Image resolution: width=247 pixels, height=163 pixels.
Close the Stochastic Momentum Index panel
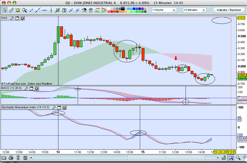pyautogui.click(x=64, y=108)
